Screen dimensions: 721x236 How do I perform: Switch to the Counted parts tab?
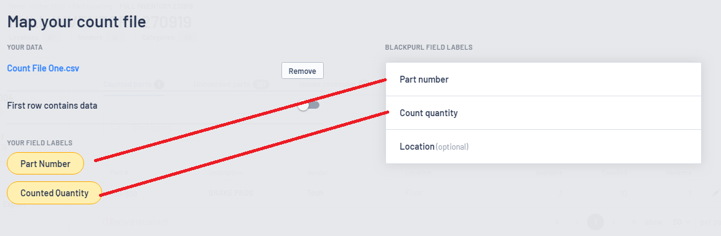(x=133, y=84)
